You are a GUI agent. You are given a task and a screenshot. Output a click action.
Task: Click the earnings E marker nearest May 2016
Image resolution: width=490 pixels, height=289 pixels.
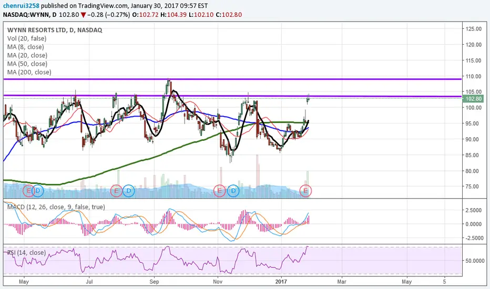pos(28,191)
